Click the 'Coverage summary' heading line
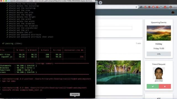 point(44,64)
